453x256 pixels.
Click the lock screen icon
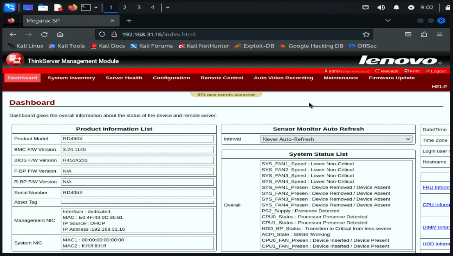(x=448, y=7)
